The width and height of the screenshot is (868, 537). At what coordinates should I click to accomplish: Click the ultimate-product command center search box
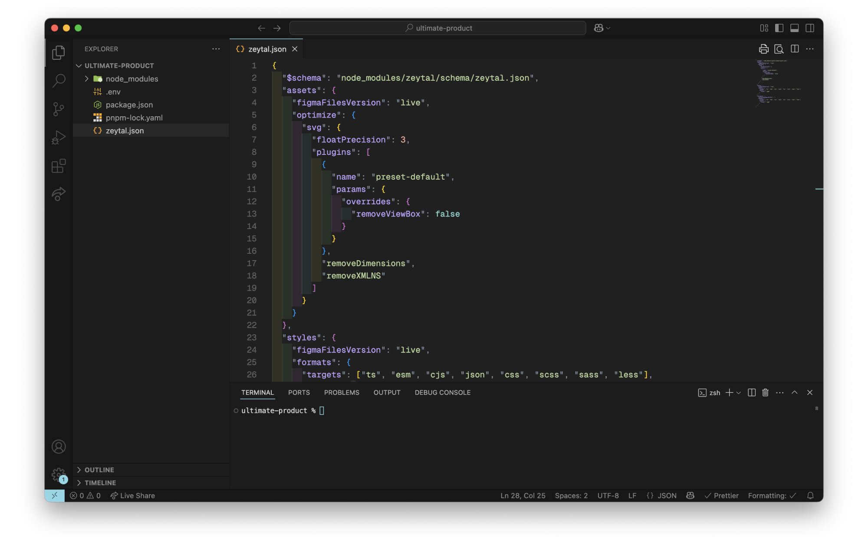[x=437, y=28]
